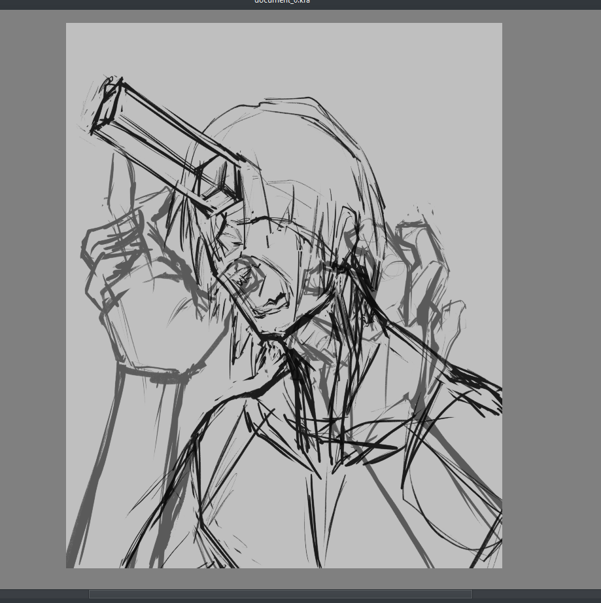Click the horizontal scrollbar handle below the canvas
601x603 pixels.
(281, 594)
